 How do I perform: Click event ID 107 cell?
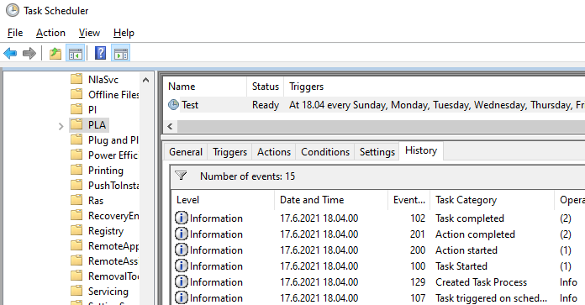pyautogui.click(x=418, y=298)
